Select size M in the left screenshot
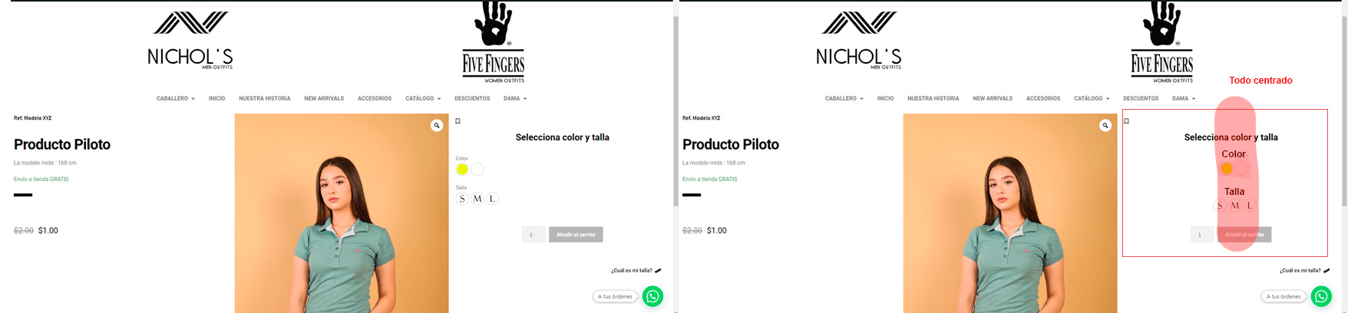 (x=477, y=199)
